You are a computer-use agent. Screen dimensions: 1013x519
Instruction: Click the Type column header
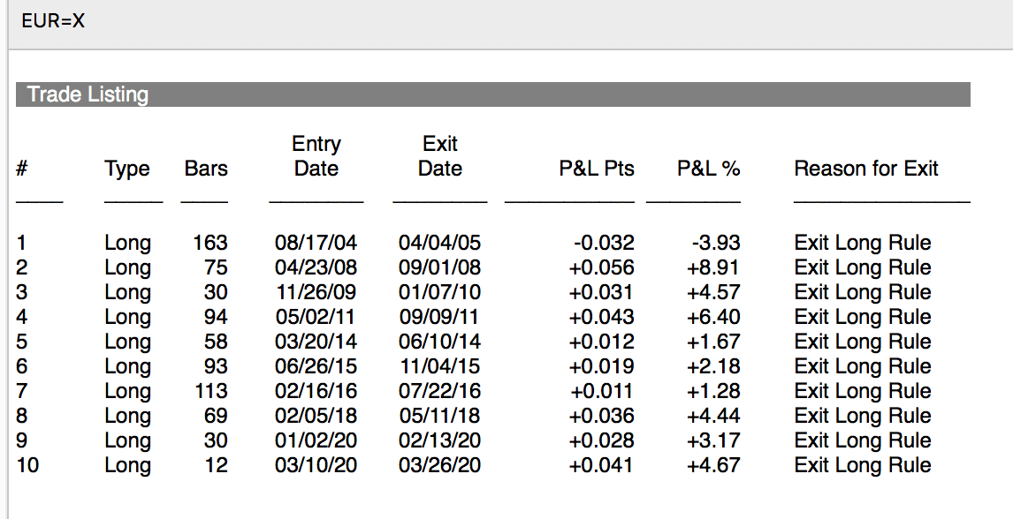point(127,169)
